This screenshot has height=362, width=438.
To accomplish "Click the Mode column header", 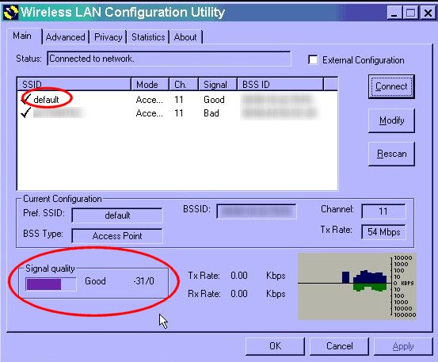I will pyautogui.click(x=150, y=84).
